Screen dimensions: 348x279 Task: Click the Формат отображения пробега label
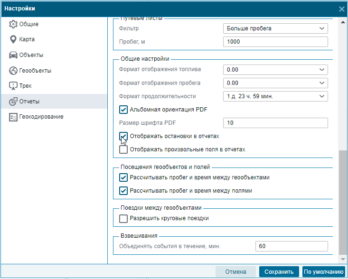click(160, 83)
